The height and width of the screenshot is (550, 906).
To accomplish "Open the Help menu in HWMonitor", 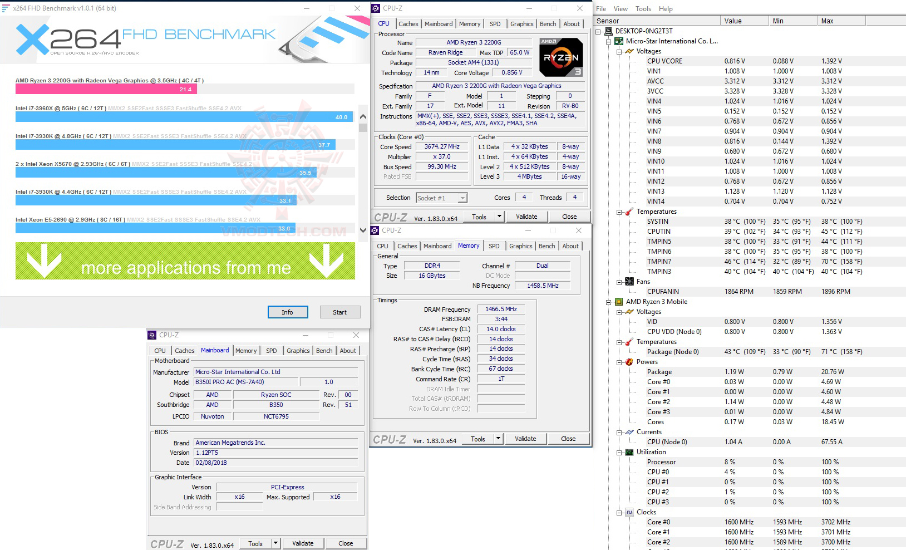I will 666,9.
